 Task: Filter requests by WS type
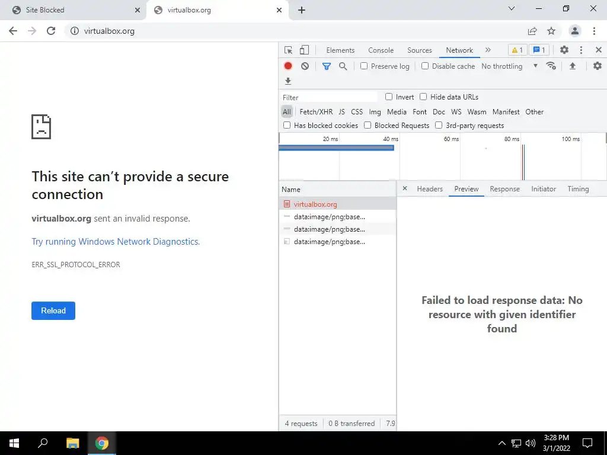pyautogui.click(x=456, y=112)
